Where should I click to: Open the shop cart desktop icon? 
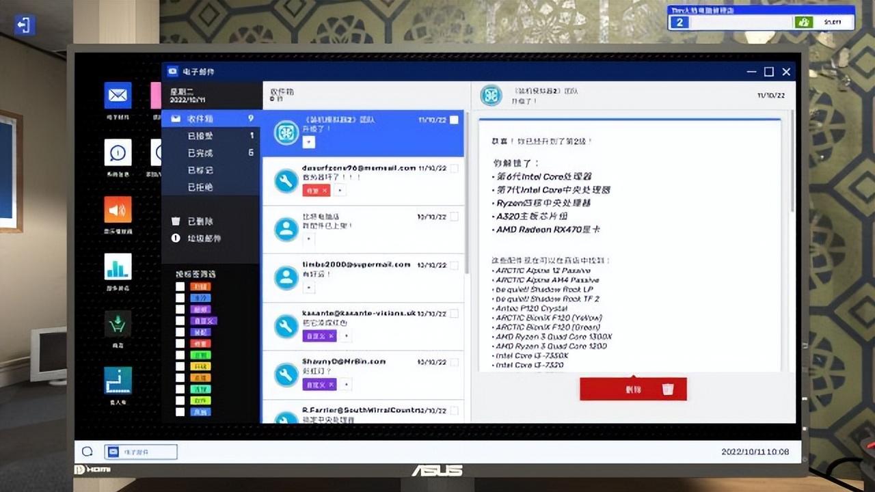[x=118, y=323]
